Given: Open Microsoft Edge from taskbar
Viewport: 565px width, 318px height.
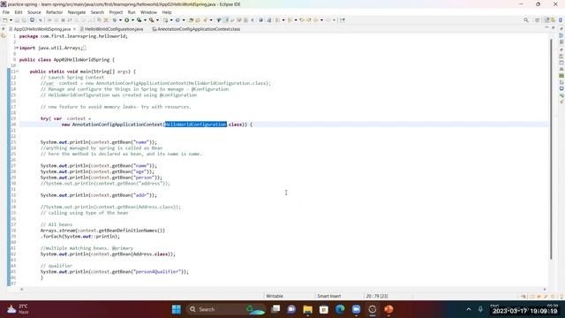Looking at the screenshot, I should (x=340, y=309).
